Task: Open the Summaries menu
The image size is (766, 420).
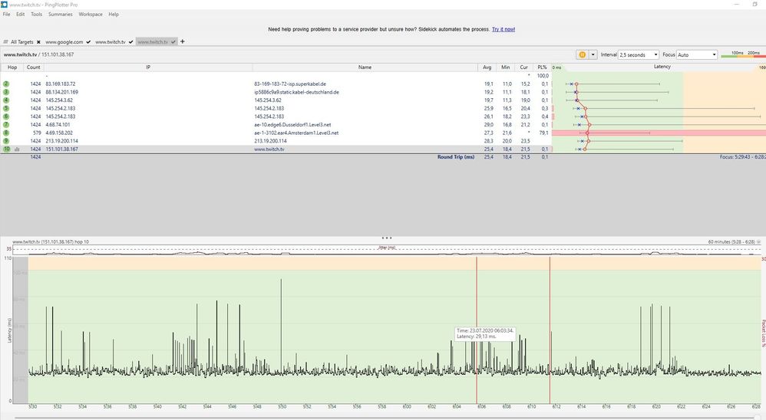Action: tap(60, 15)
